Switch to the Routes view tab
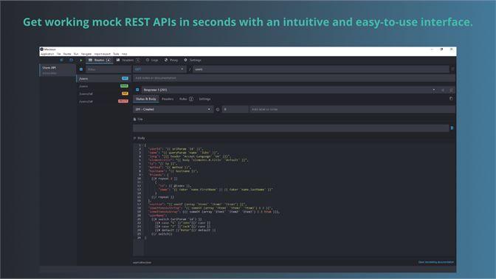Screen dimensions: 496x279 click(x=100, y=60)
